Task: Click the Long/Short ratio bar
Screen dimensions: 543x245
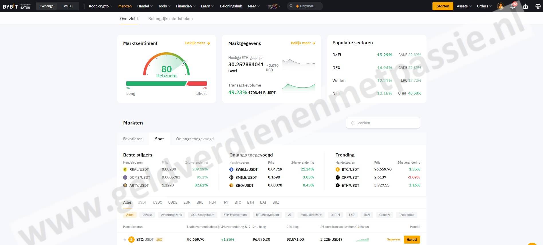Action: (x=166, y=83)
